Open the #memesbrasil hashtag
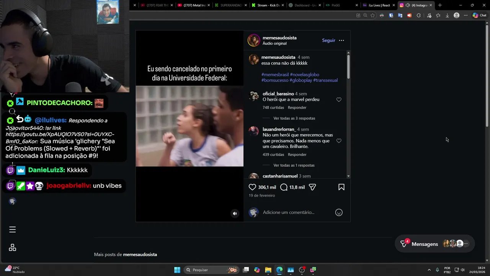The width and height of the screenshot is (490, 276). tap(275, 75)
